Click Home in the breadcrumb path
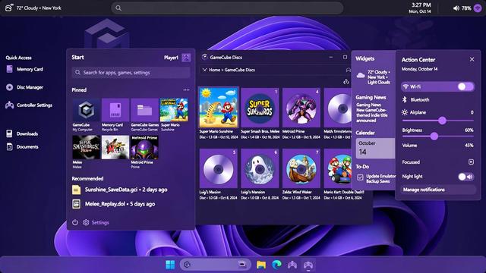Viewport: 486px width, 273px height. 214,70
